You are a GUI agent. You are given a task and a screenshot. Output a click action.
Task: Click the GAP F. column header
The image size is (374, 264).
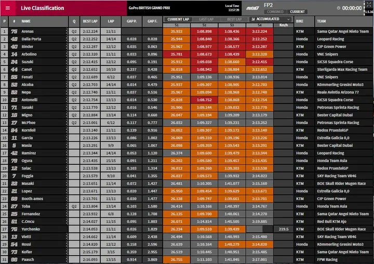[x=152, y=21]
